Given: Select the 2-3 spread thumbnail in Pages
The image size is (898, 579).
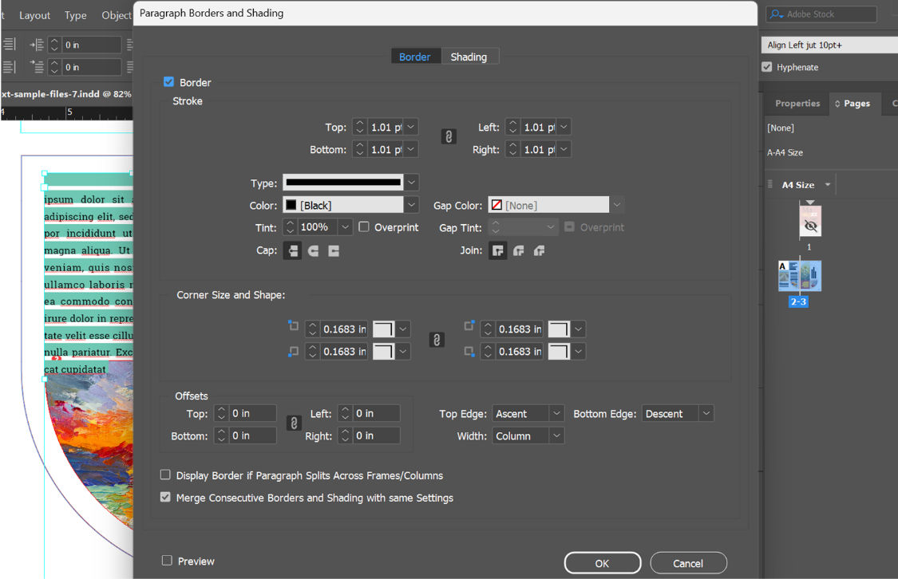Looking at the screenshot, I should 799,275.
